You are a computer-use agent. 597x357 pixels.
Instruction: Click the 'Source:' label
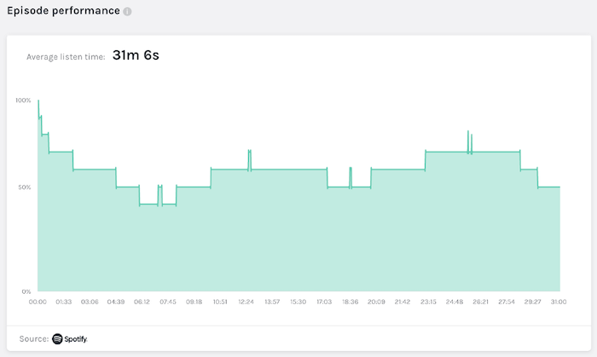point(34,339)
